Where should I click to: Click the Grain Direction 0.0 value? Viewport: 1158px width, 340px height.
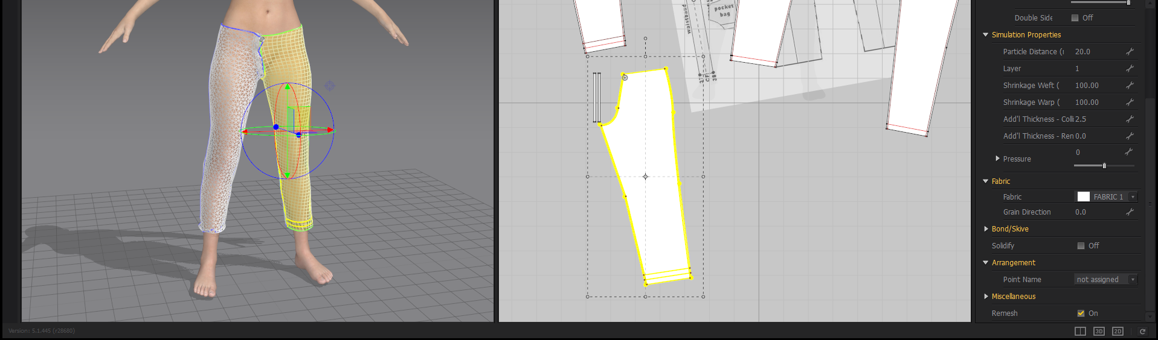1081,212
